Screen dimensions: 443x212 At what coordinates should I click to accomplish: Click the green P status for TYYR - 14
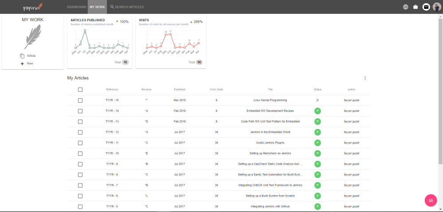tap(318, 111)
